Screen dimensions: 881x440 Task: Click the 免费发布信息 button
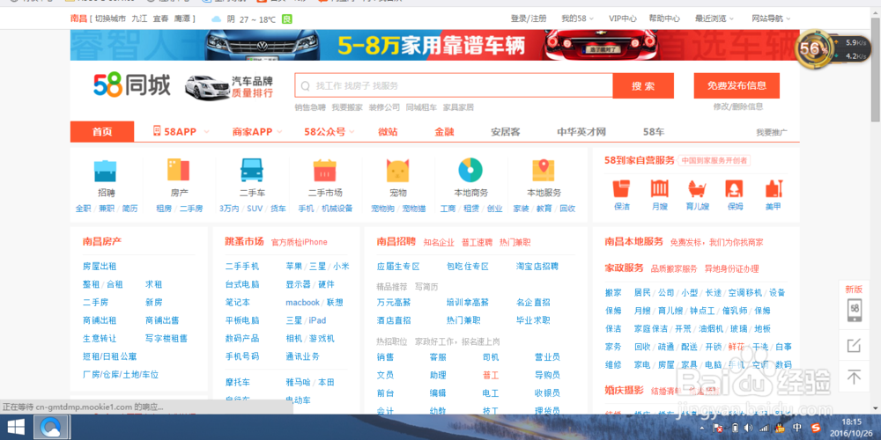737,86
